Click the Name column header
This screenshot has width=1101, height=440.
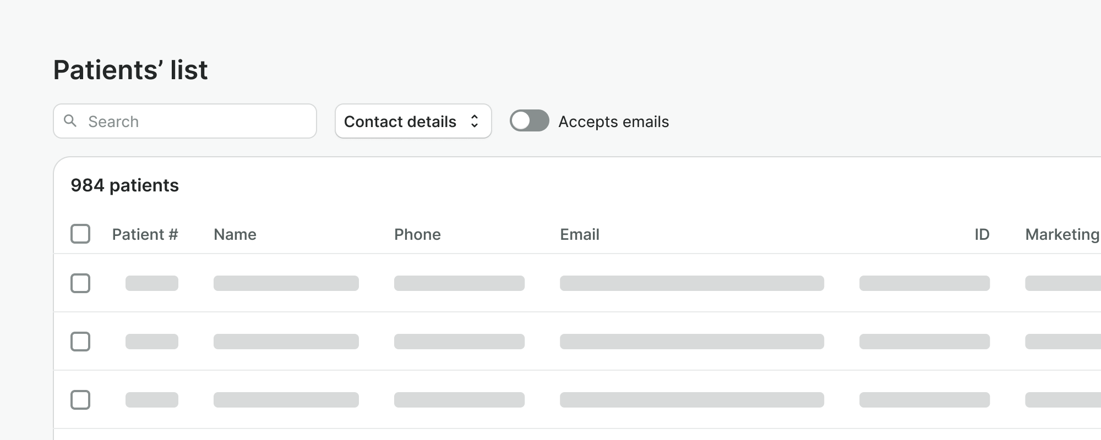(235, 234)
